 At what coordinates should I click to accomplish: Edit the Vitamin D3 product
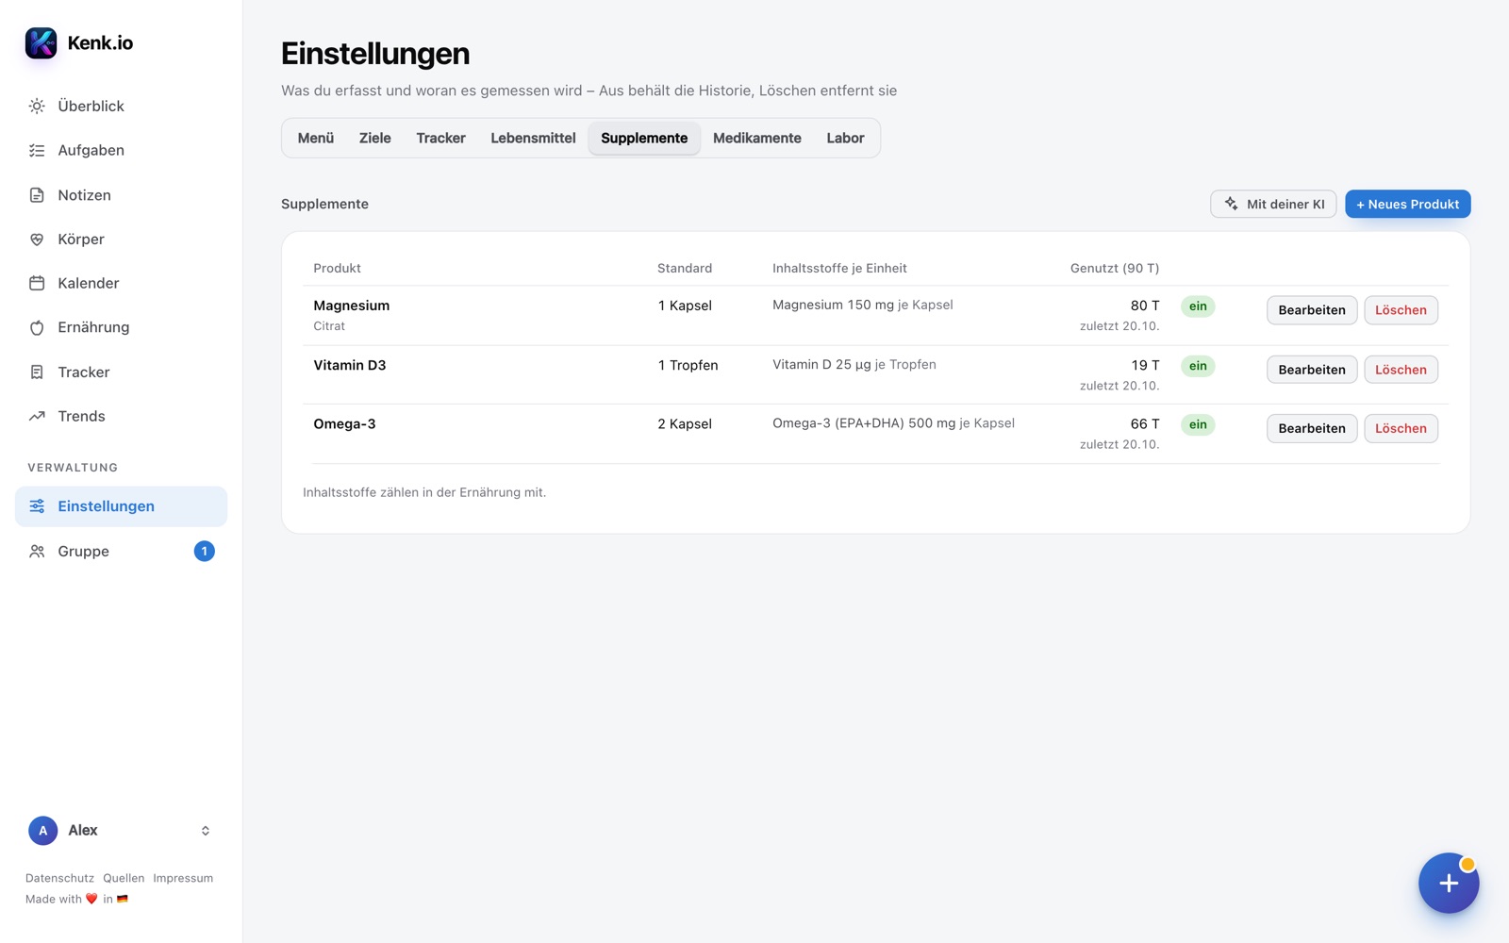(x=1312, y=370)
